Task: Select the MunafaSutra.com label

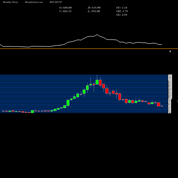Action: 34,2
